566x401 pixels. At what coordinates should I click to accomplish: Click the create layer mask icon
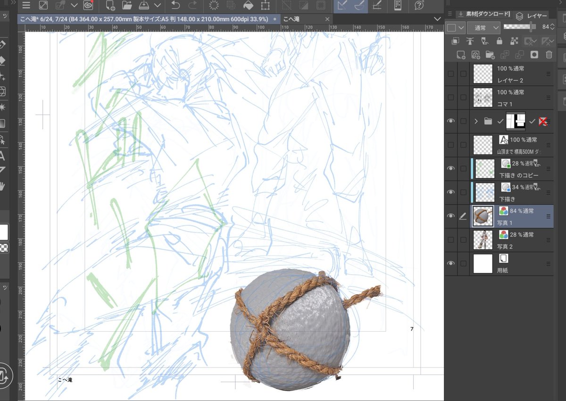pos(534,55)
